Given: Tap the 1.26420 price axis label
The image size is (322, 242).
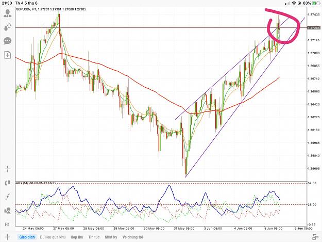Looking at the screenshot, I should [314, 104].
